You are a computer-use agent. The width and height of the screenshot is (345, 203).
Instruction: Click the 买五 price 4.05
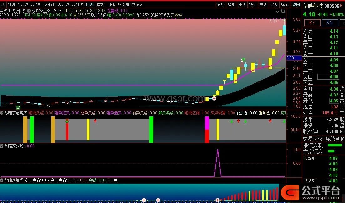coord(334,82)
